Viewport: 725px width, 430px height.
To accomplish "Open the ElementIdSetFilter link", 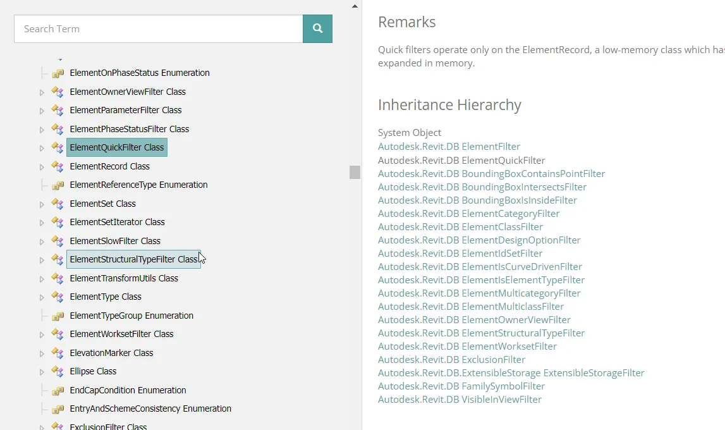I will coord(460,254).
